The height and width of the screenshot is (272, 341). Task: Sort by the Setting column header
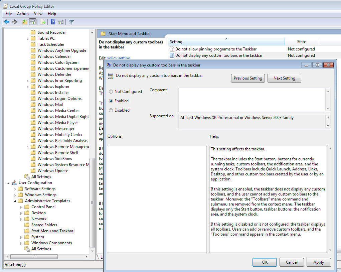226,41
